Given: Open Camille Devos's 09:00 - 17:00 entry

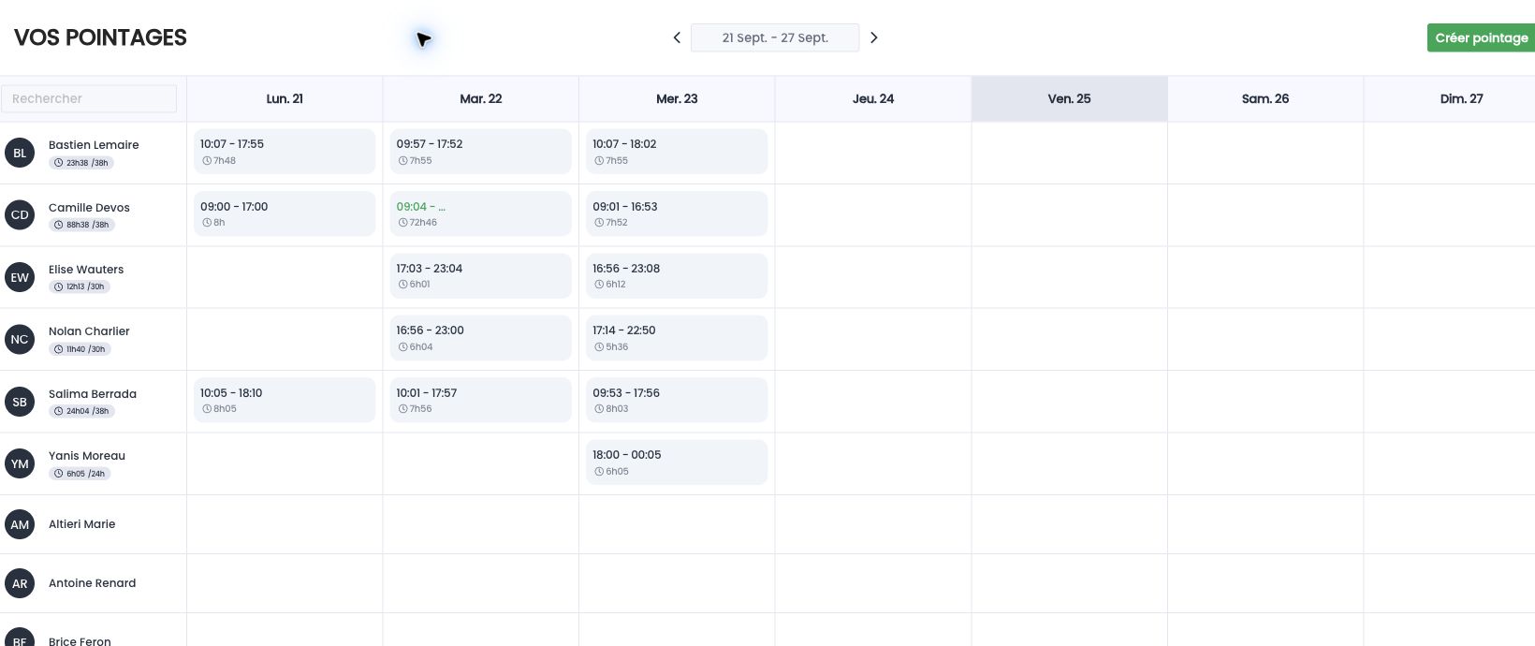Looking at the screenshot, I should pyautogui.click(x=285, y=213).
